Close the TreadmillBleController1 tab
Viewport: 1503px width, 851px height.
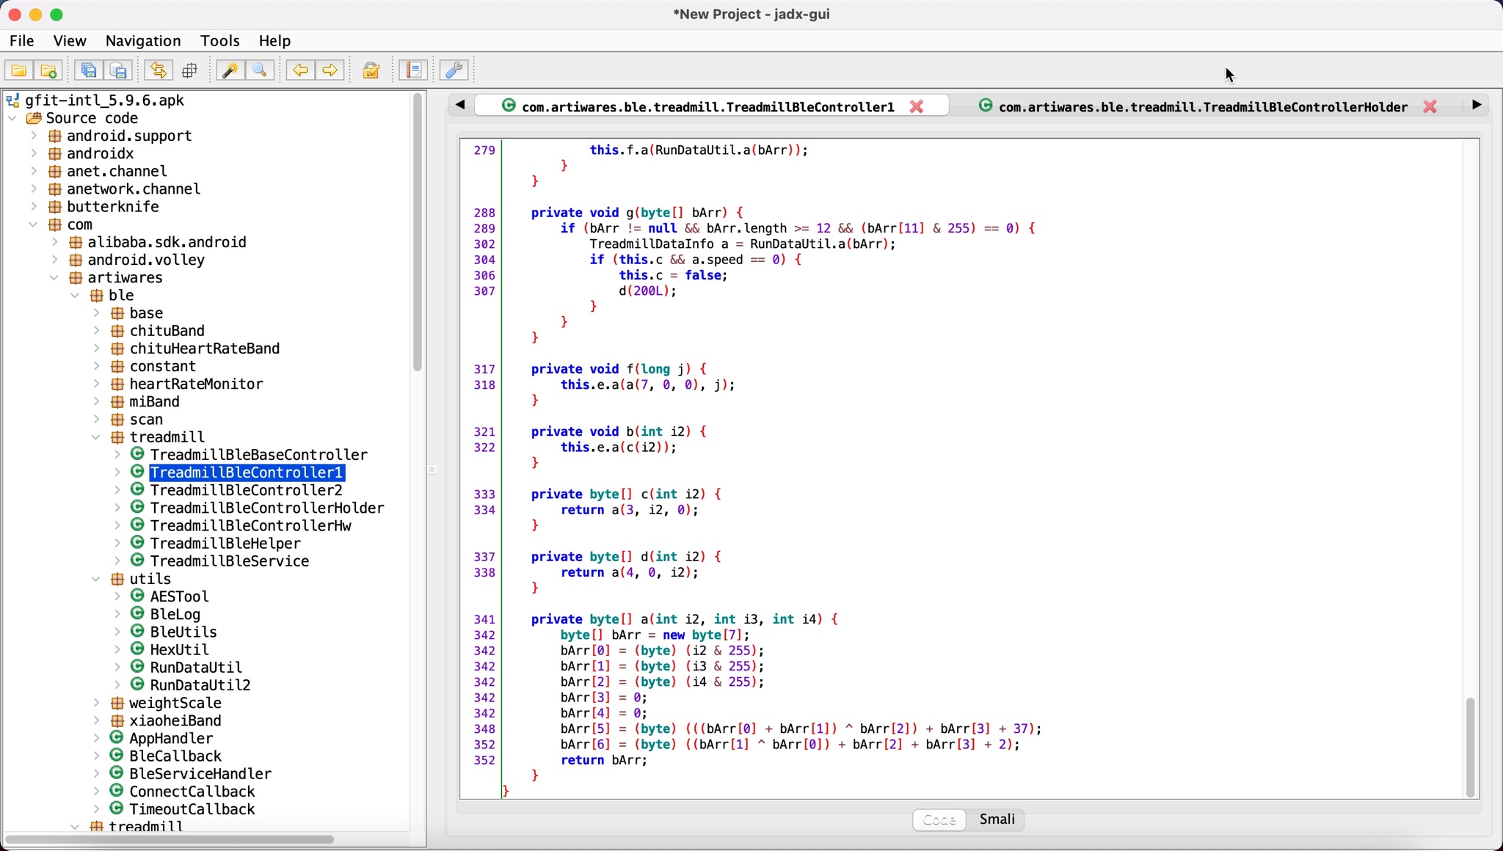917,107
